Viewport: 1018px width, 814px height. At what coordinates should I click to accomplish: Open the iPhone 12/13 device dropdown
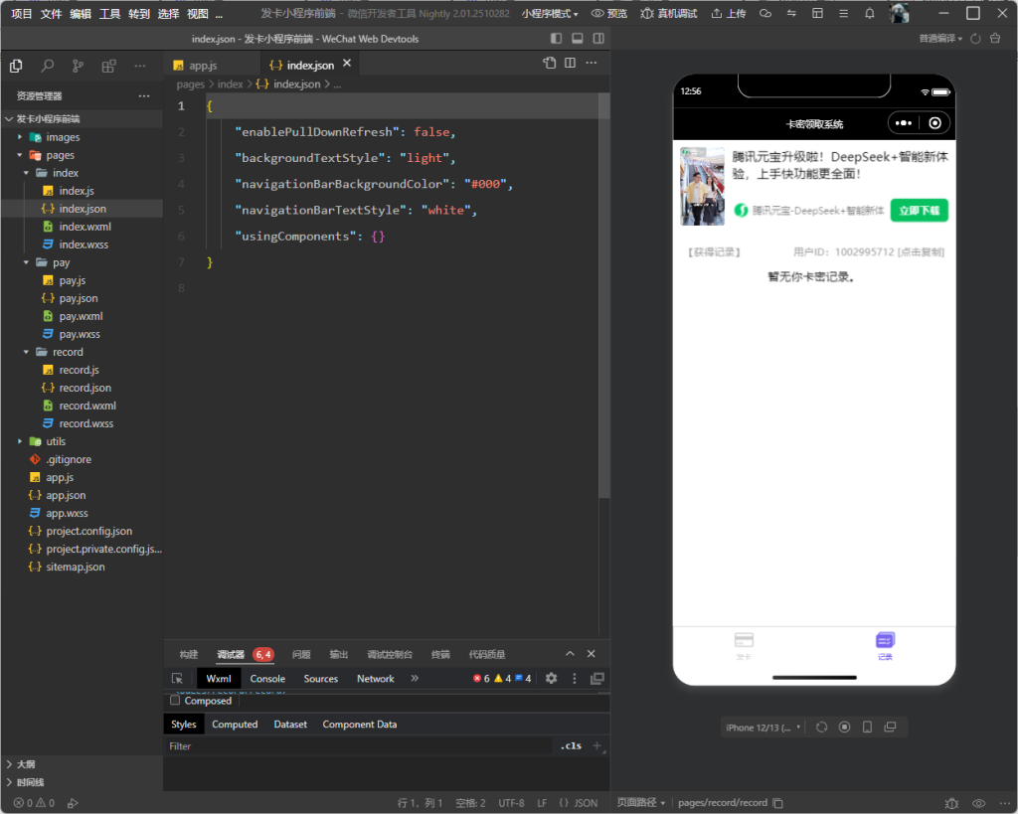tap(763, 728)
